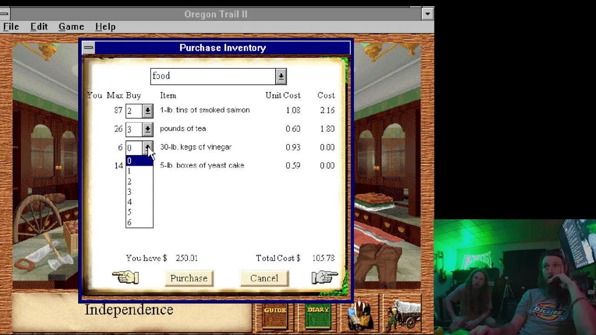Click the yeast cake unit cost 0.59
This screenshot has height=335, width=596.
pos(293,166)
